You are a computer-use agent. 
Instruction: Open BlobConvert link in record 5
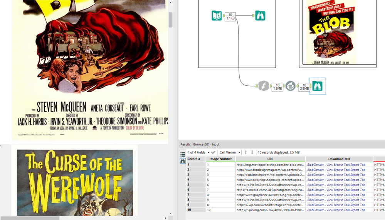(x=336, y=185)
